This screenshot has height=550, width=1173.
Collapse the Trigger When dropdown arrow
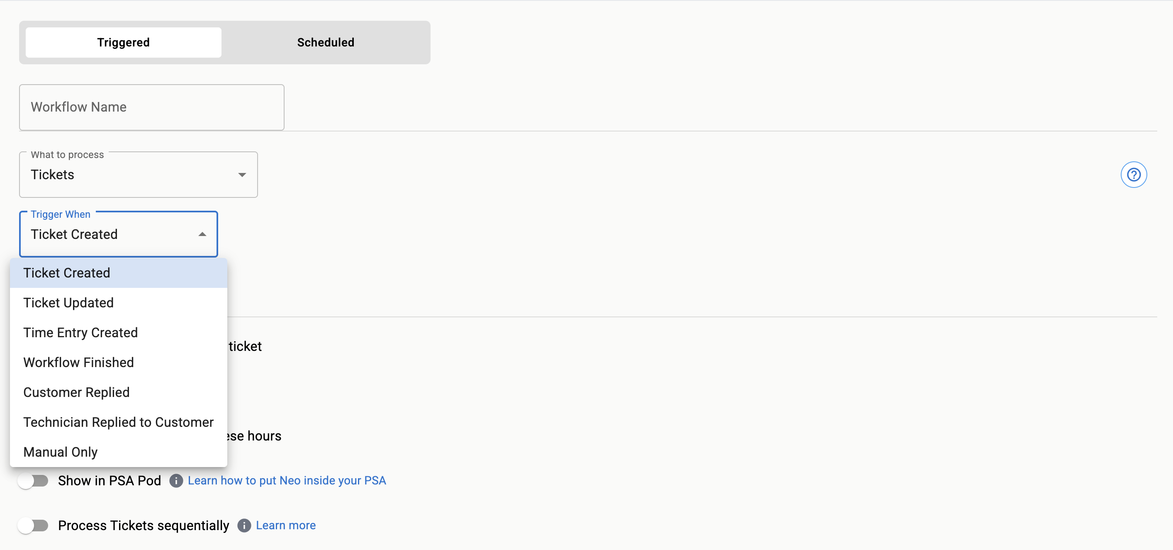pos(202,234)
